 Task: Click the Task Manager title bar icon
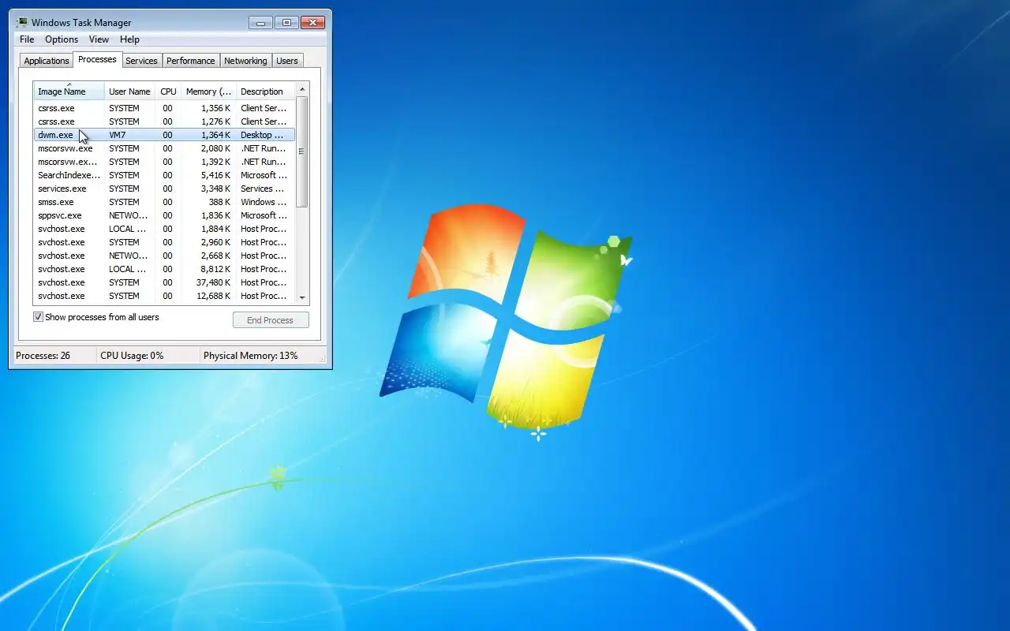[22, 22]
